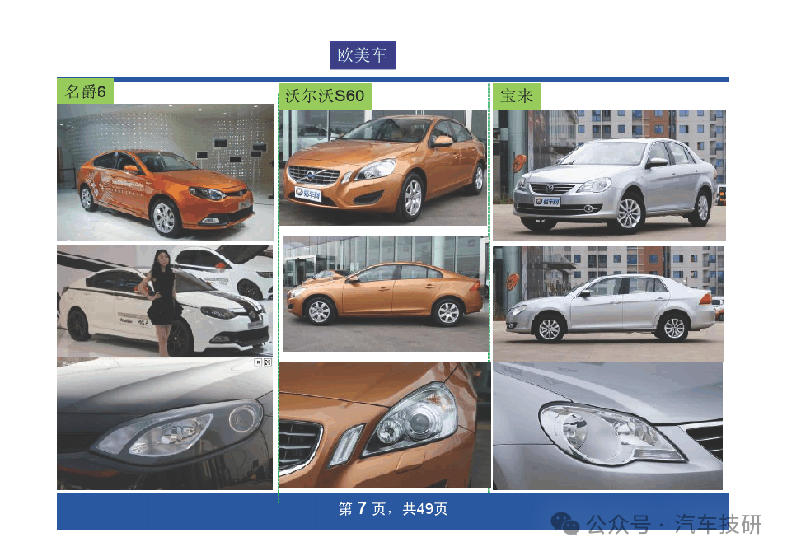Screen dimensions: 787x556
Task: Select the orange MG6 showroom photo
Action: [165, 173]
